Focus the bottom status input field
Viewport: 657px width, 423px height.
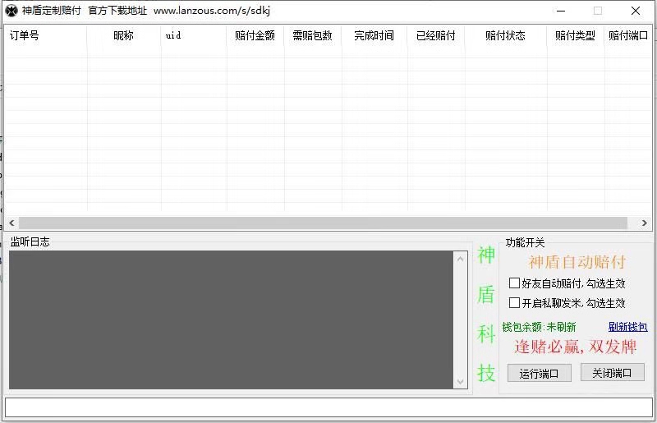(329, 407)
